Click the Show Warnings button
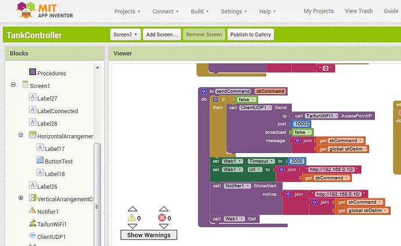This screenshot has width=401, height=246. coord(149,235)
